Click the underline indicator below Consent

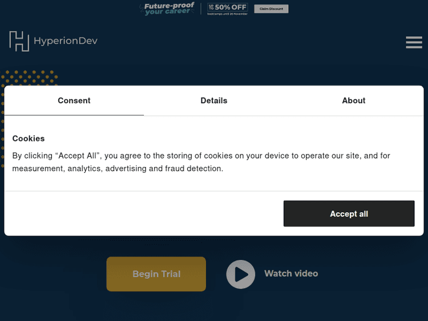click(74, 115)
